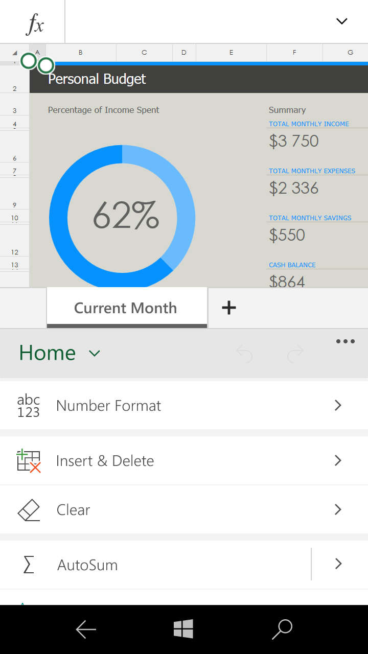Open the Number Format options
The image size is (368, 654).
(x=184, y=406)
